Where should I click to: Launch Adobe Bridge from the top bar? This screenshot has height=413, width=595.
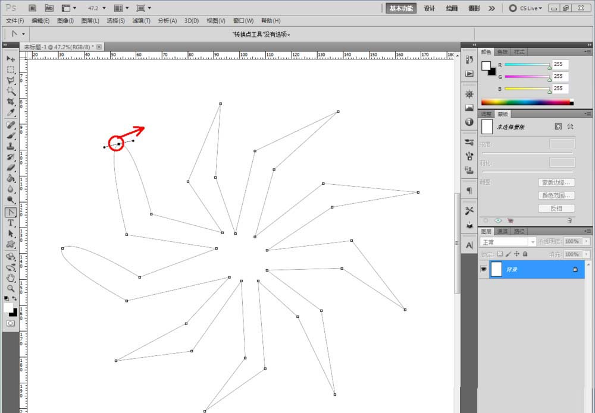click(x=33, y=8)
